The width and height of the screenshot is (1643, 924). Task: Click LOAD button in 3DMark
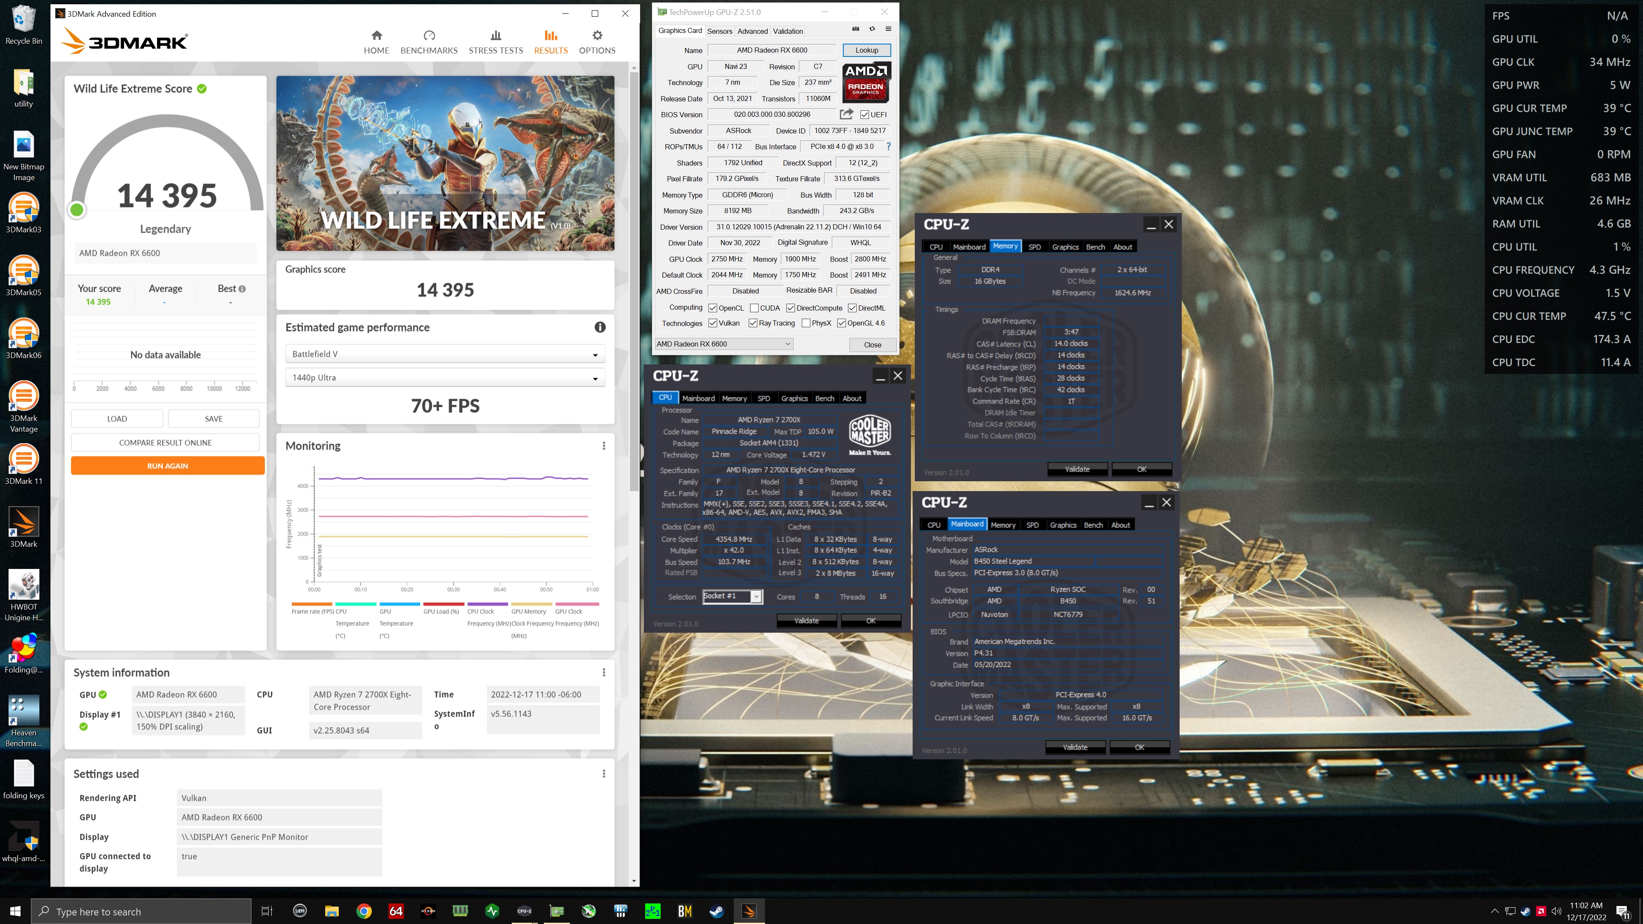pyautogui.click(x=117, y=419)
